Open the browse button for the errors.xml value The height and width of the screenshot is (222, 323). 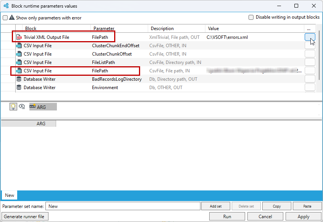coord(310,37)
